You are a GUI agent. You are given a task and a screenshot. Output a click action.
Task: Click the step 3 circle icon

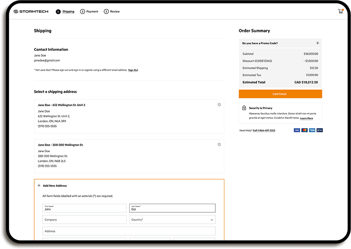click(x=106, y=12)
